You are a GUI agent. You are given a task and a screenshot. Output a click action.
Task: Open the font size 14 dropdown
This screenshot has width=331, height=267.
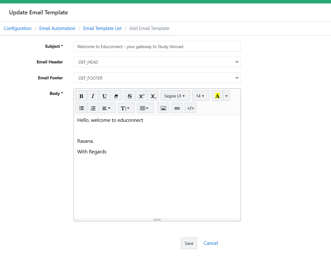coord(201,96)
